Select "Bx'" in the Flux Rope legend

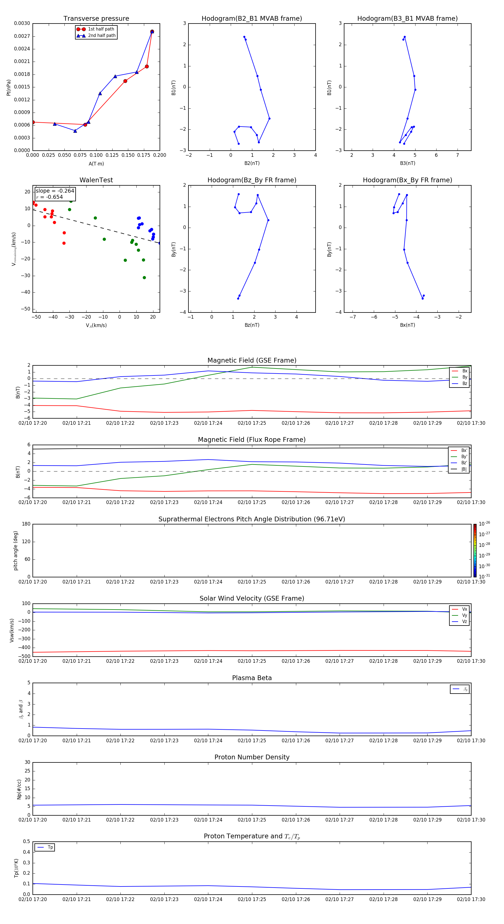tap(459, 451)
